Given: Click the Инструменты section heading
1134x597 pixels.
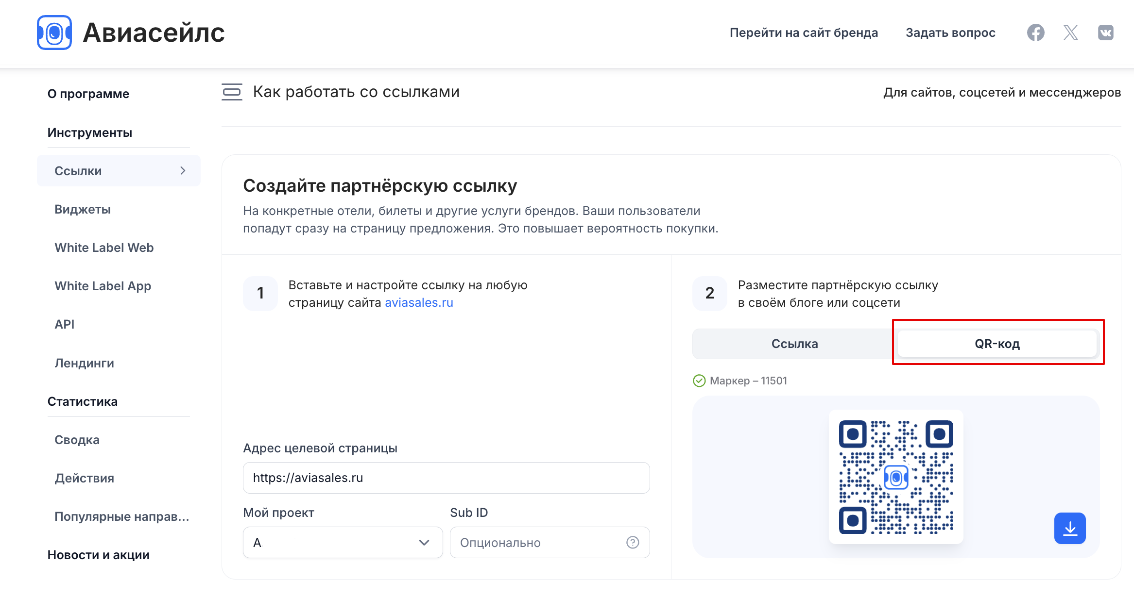Looking at the screenshot, I should (90, 133).
